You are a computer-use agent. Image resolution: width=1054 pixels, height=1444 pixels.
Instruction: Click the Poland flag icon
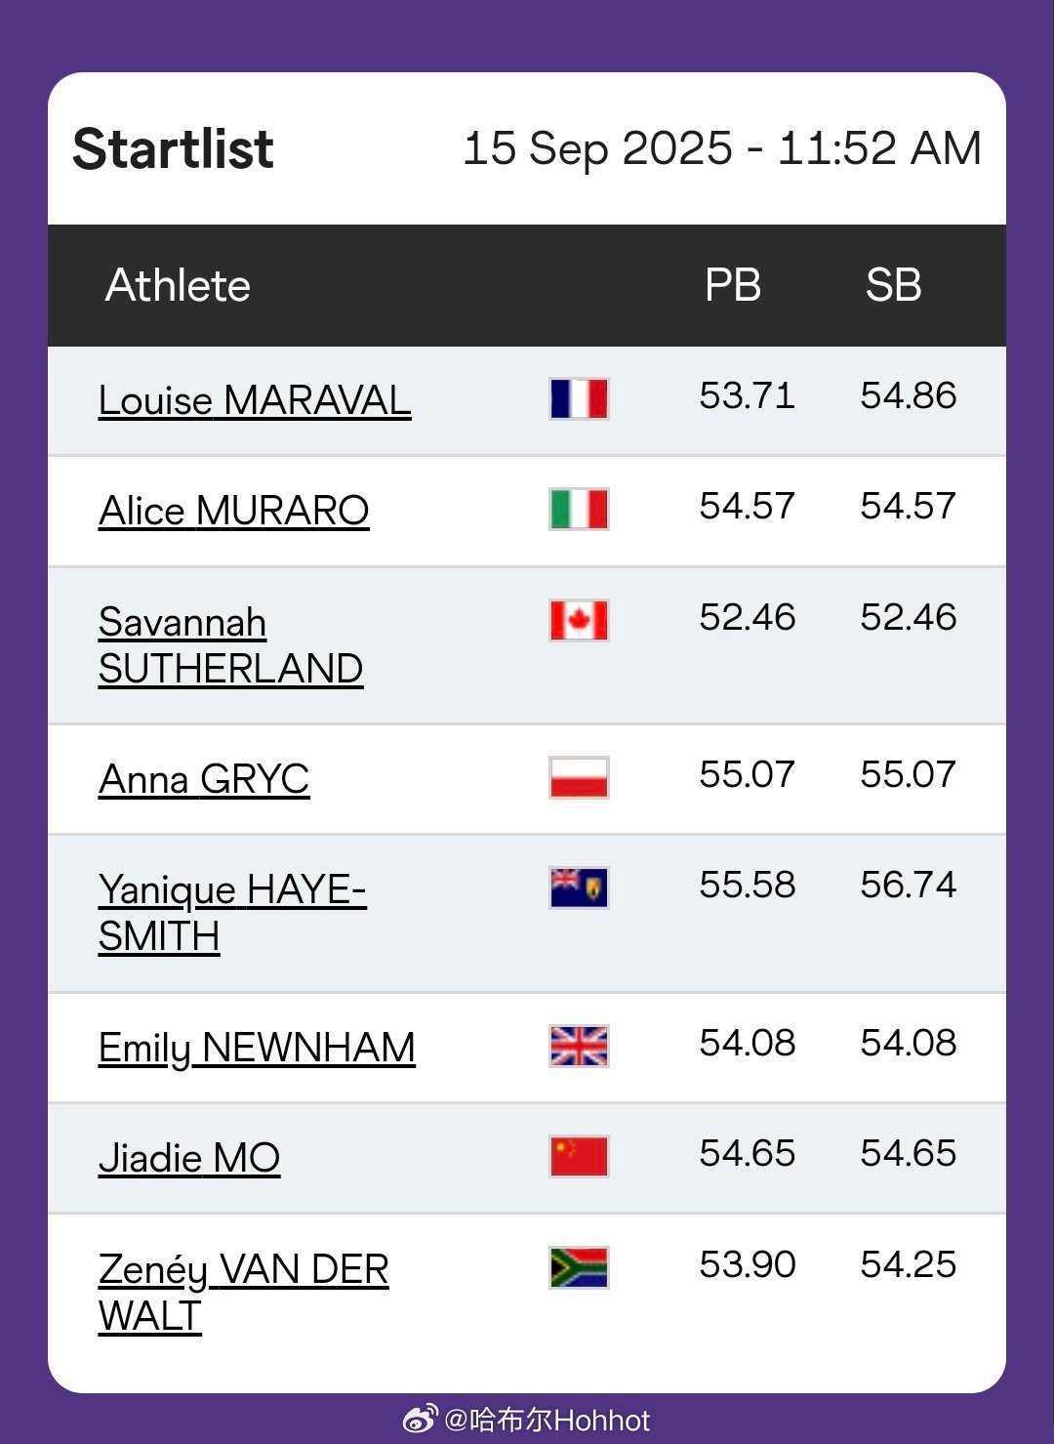pyautogui.click(x=579, y=777)
